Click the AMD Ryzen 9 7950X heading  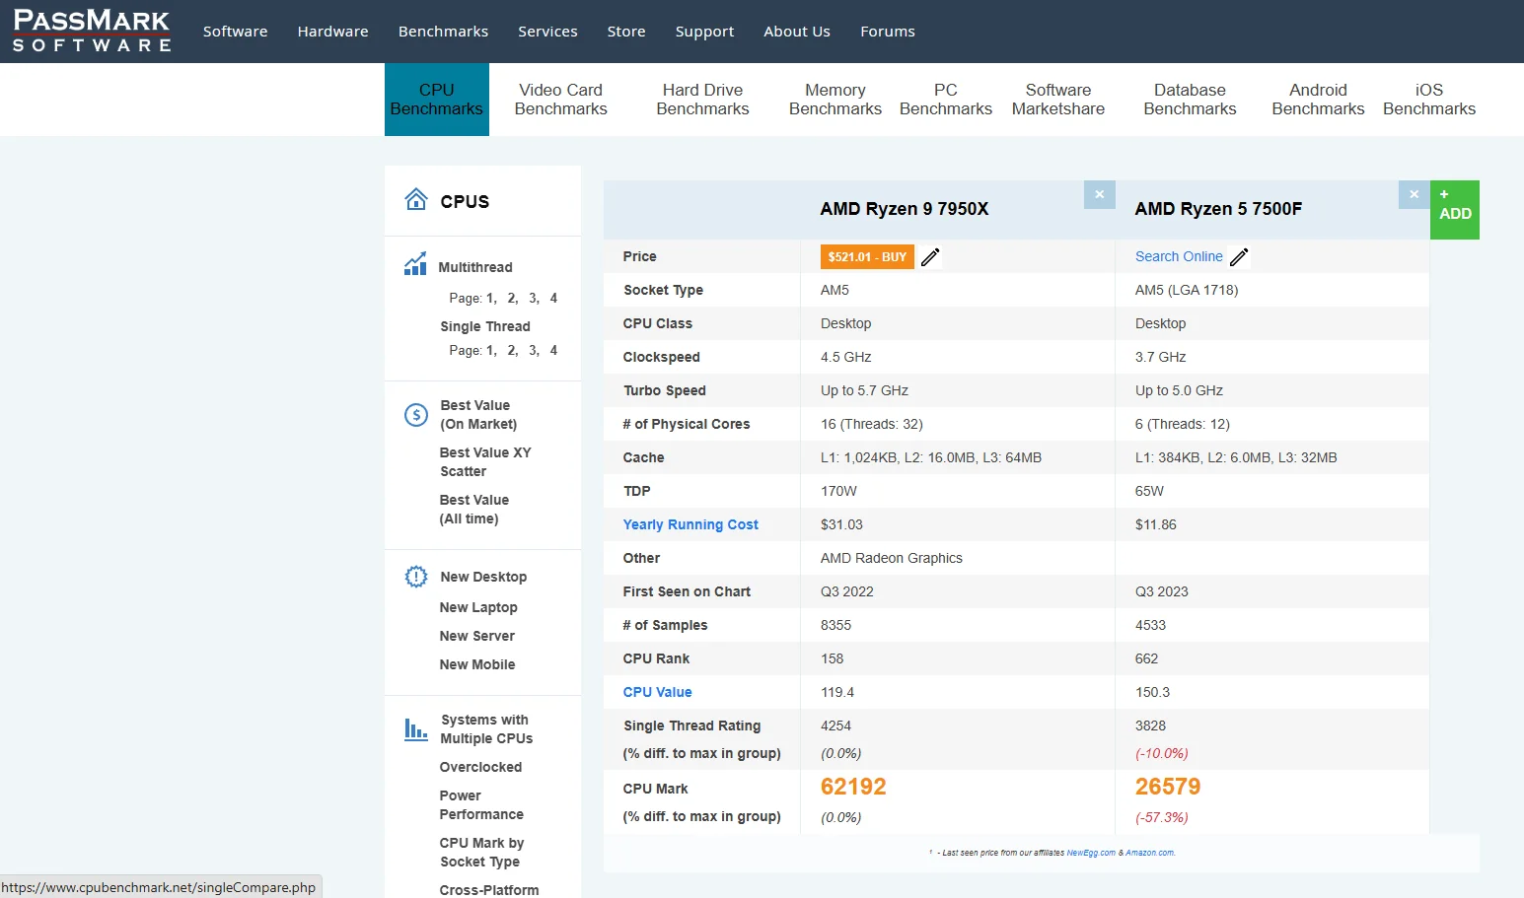coord(905,209)
